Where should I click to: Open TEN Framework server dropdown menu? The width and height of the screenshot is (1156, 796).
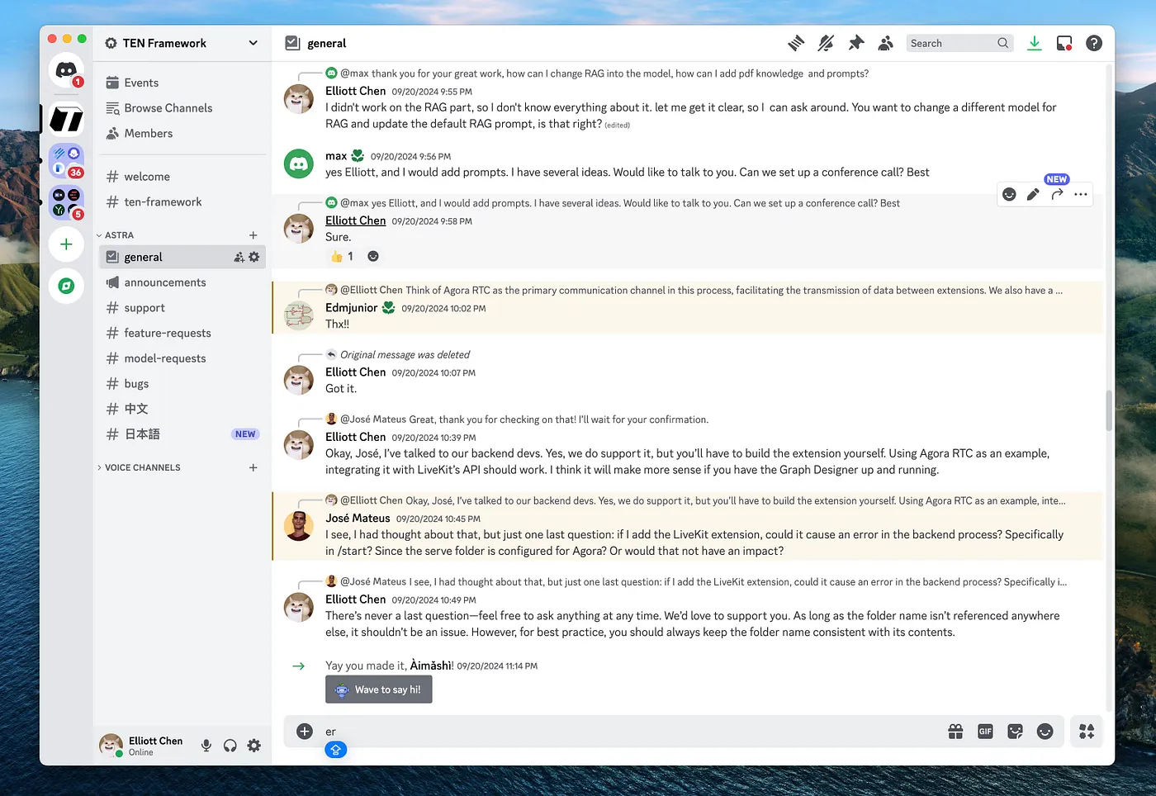click(182, 43)
